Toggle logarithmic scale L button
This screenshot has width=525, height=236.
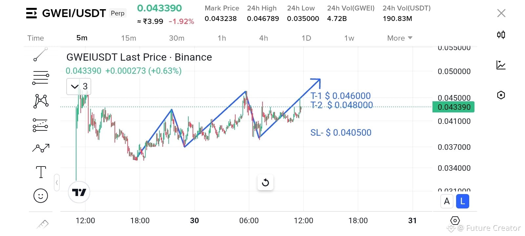pos(463,201)
